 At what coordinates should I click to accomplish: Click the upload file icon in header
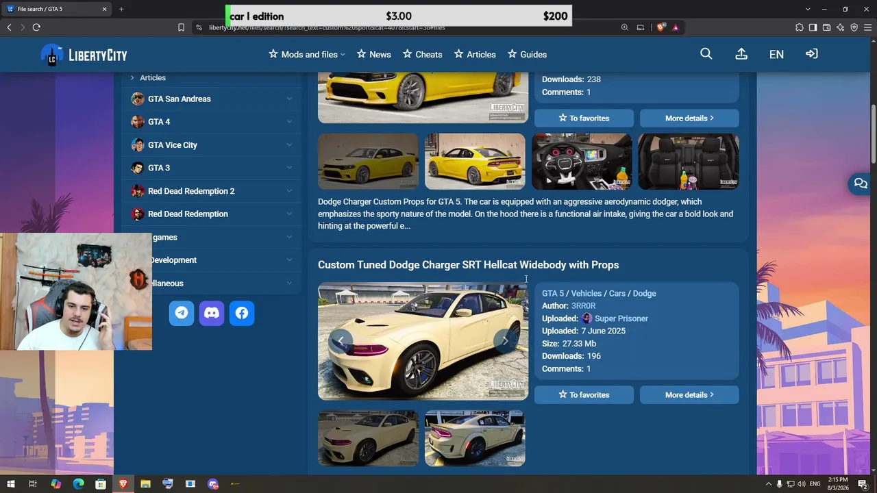pyautogui.click(x=741, y=54)
